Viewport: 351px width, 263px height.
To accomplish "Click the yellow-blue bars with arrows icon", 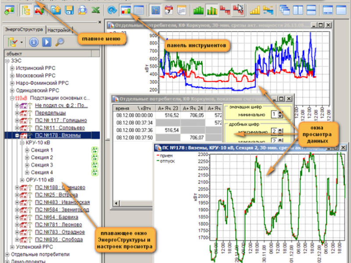I will (x=268, y=10).
